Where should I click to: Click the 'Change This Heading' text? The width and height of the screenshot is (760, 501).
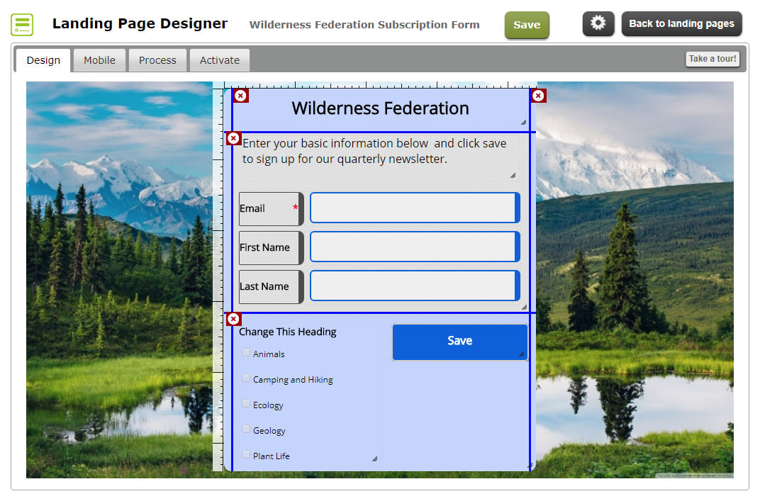click(x=287, y=332)
